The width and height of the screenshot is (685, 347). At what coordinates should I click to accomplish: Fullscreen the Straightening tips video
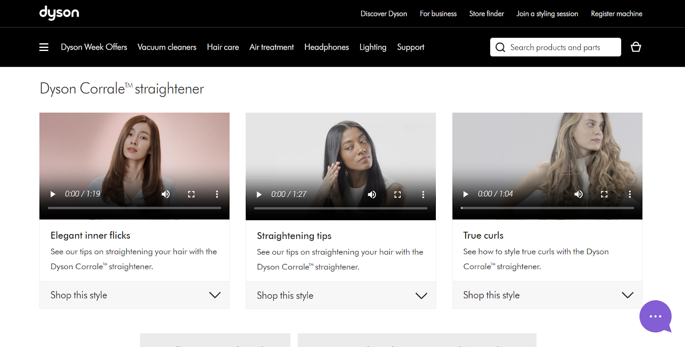click(398, 194)
